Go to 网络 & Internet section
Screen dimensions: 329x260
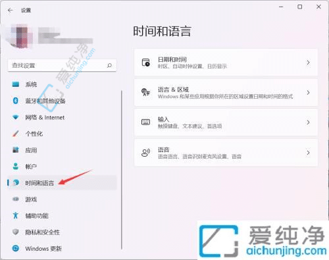62,117
